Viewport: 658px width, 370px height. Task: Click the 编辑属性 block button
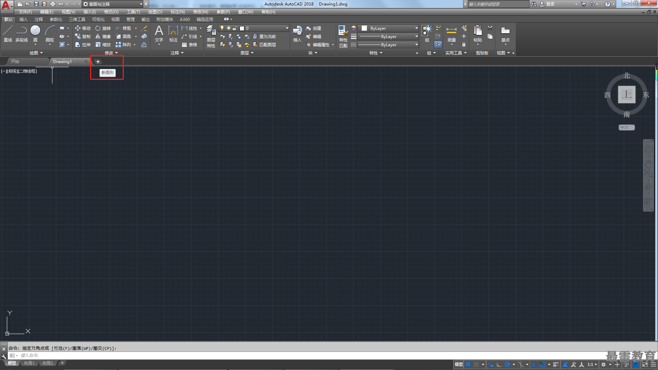318,45
